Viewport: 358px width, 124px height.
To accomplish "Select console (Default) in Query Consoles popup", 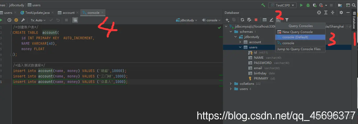I will coord(300,37).
